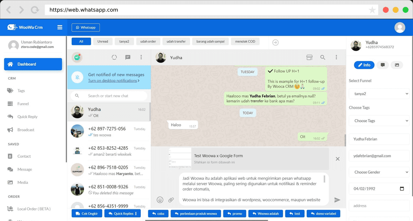Expand the Select Funnel dropdown
Viewport: 413px width, 221px height.
(x=379, y=94)
